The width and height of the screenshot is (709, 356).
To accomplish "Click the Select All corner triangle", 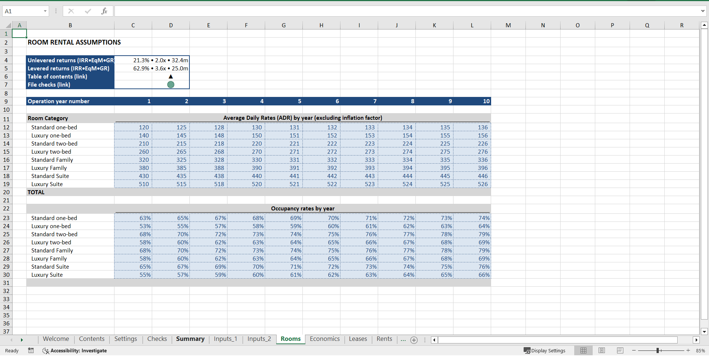I will coord(8,25).
